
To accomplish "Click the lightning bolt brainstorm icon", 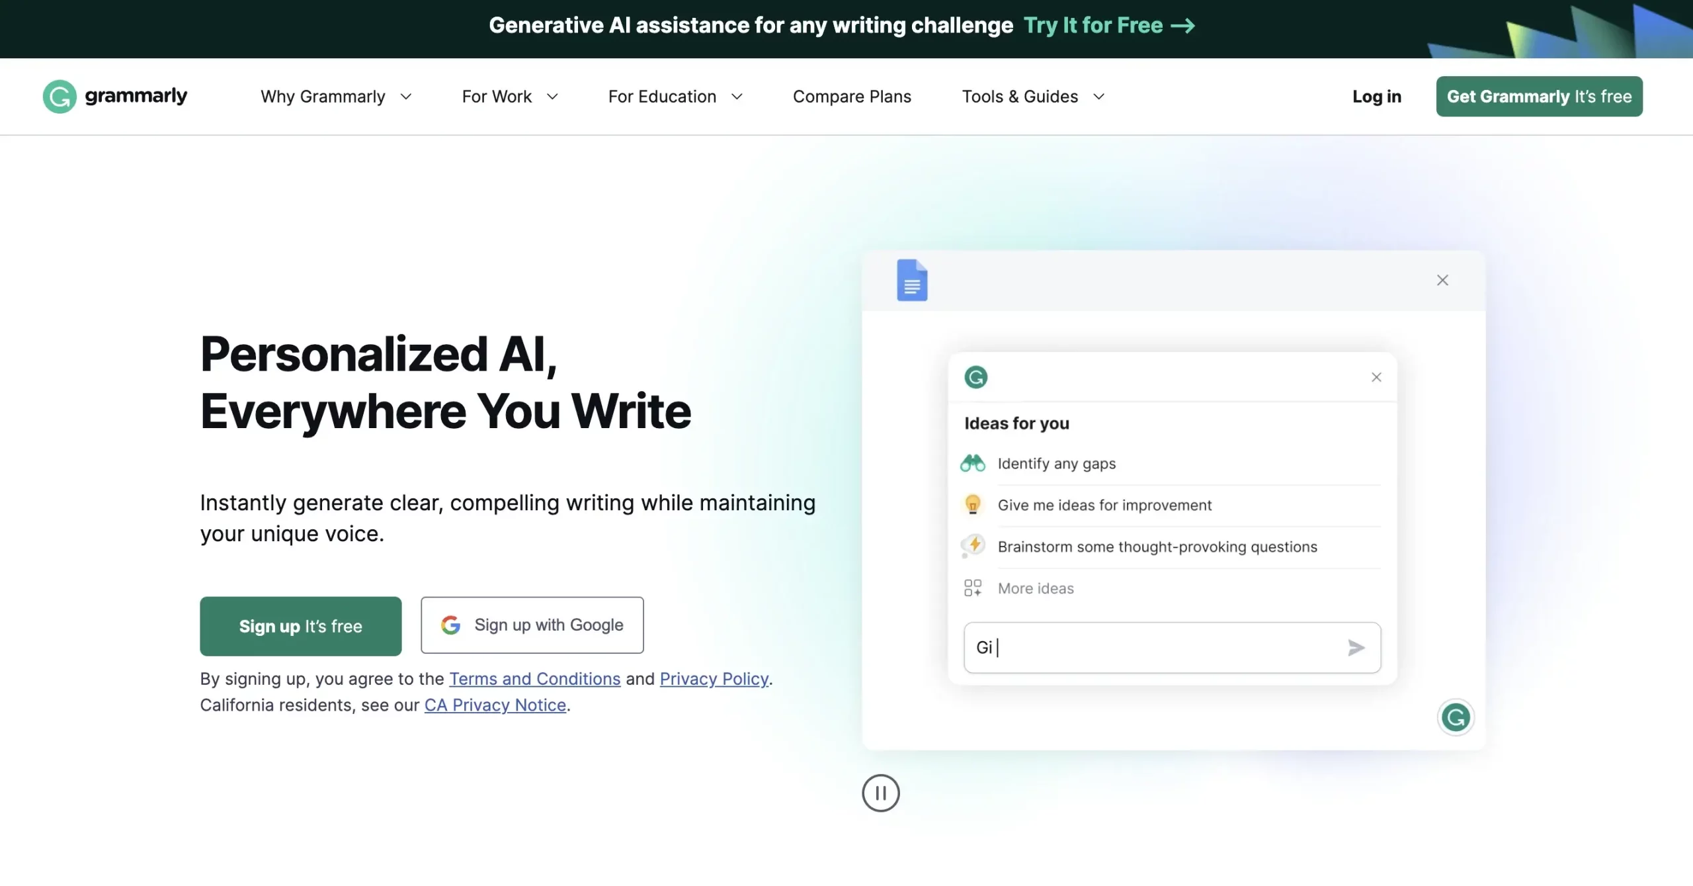I will [973, 546].
